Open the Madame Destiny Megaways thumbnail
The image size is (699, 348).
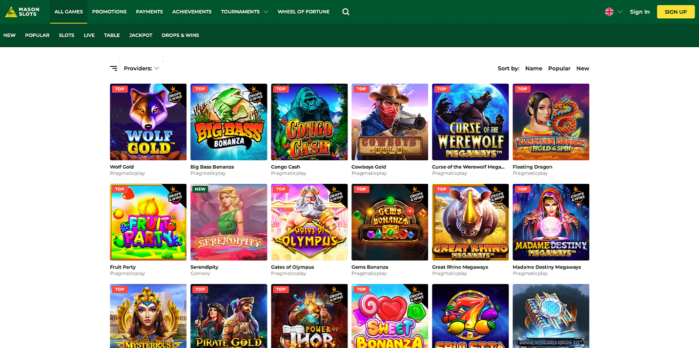point(551,222)
